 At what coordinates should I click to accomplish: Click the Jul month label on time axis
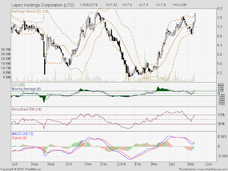[x=15, y=164]
